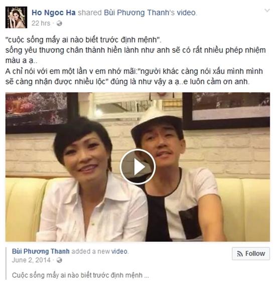Click the RSS feed icon in Follow button
The width and height of the screenshot is (276, 283).
click(240, 254)
